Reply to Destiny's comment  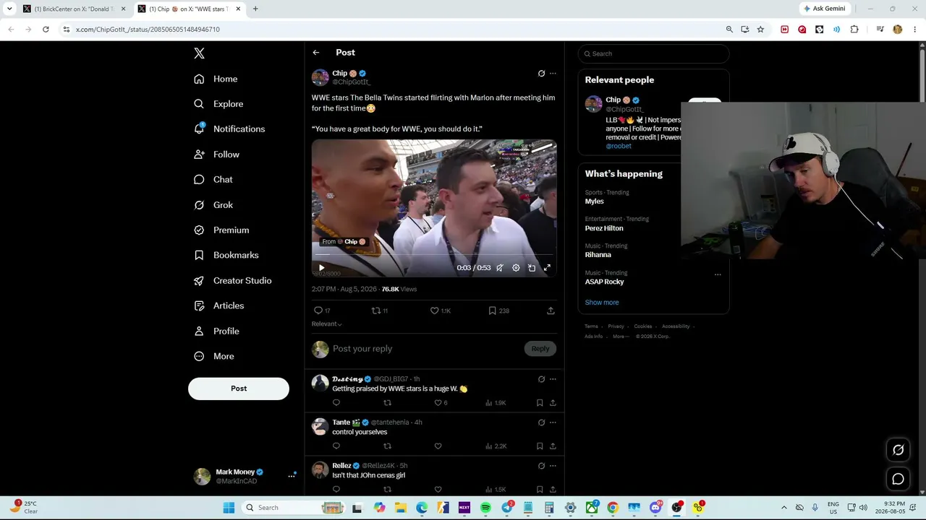coord(336,403)
